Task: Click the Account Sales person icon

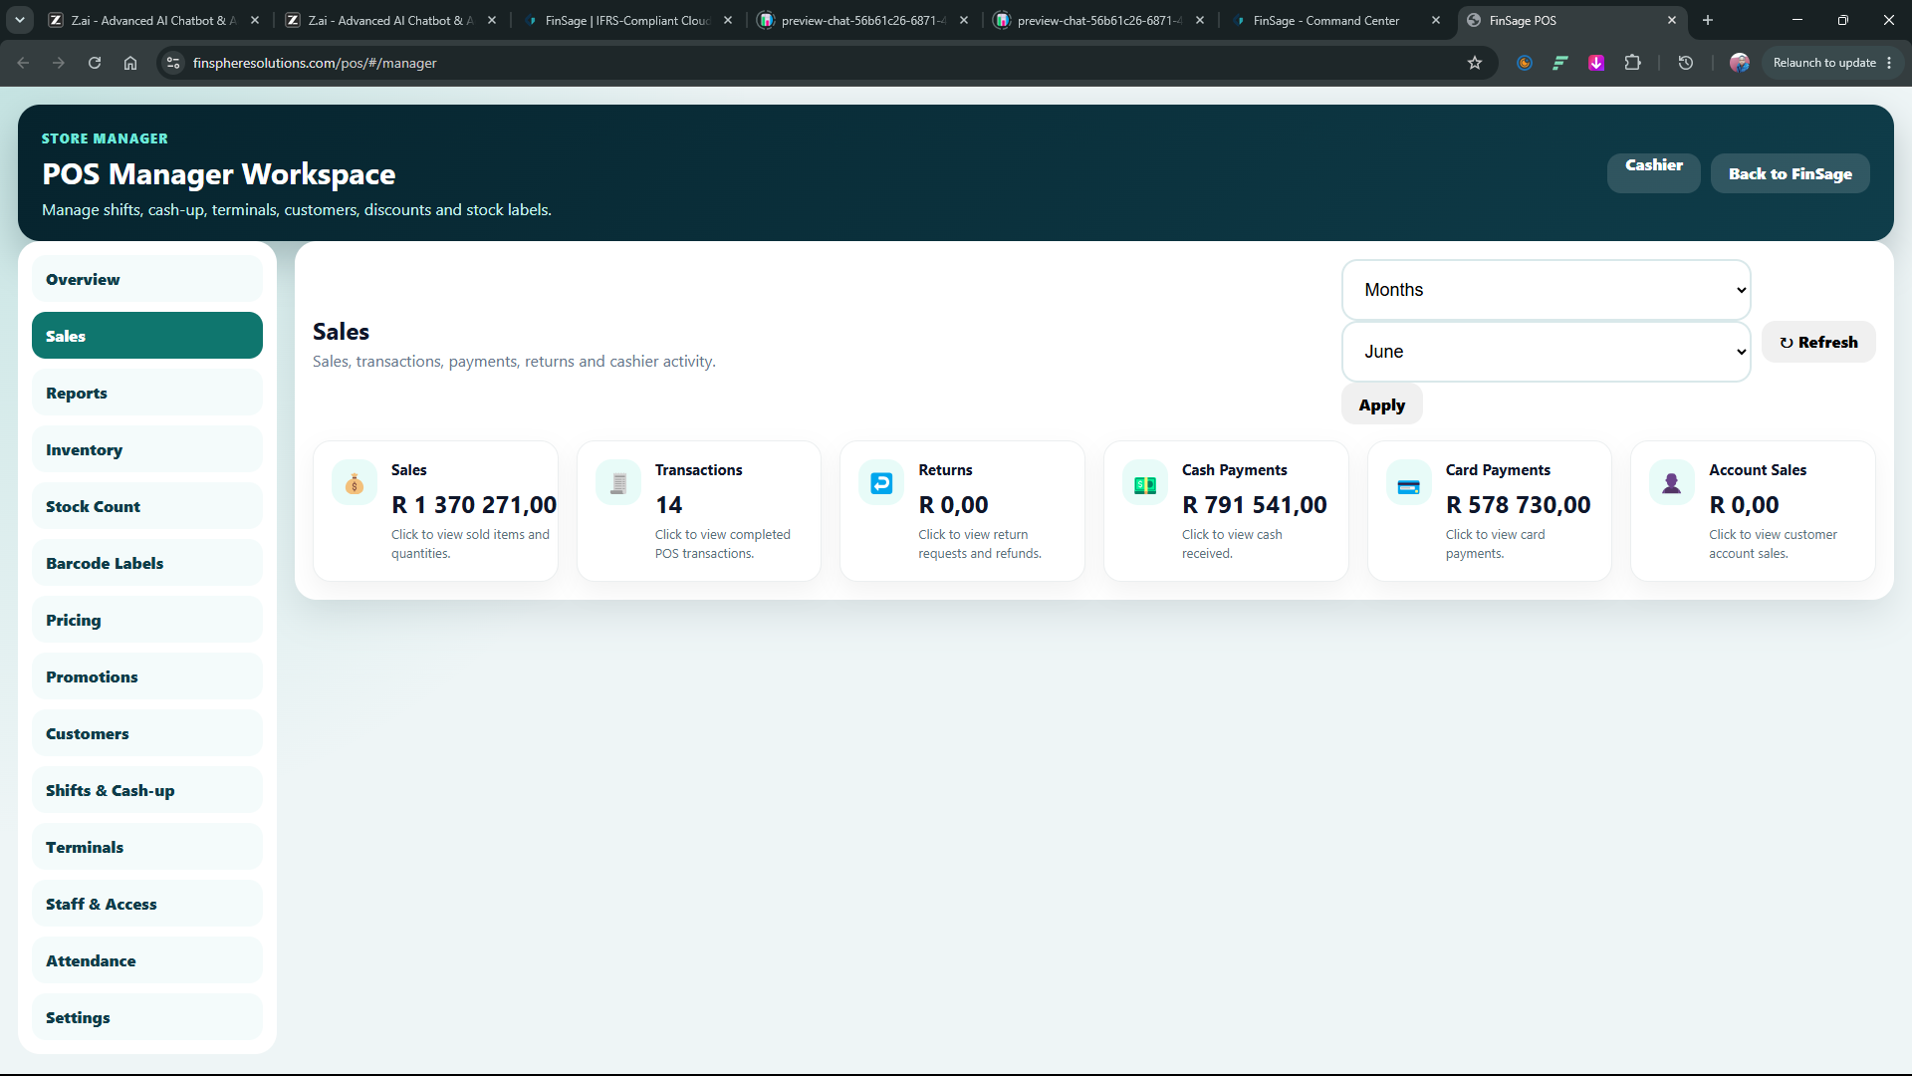Action: (x=1672, y=484)
